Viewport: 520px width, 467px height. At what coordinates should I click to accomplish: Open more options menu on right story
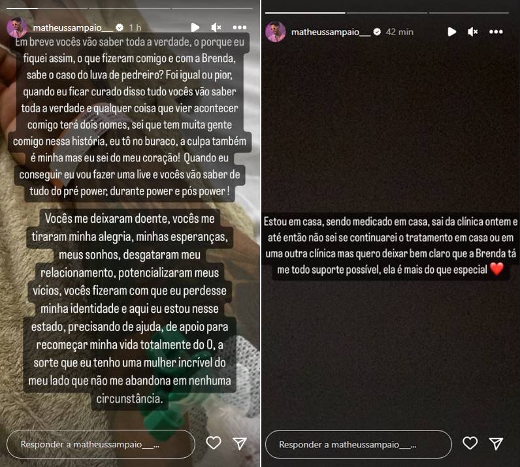pos(496,32)
